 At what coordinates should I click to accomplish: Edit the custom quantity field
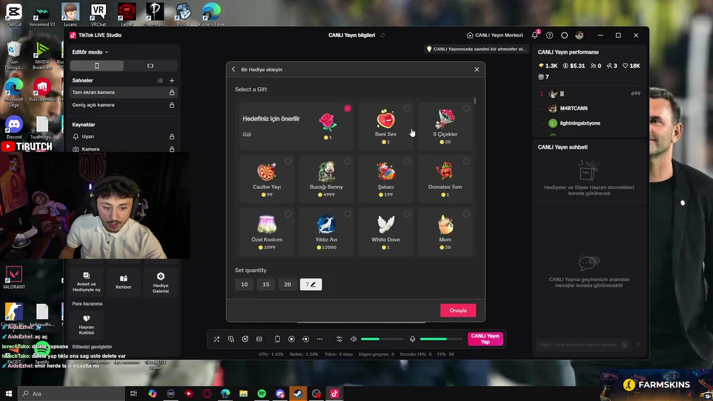point(311,284)
